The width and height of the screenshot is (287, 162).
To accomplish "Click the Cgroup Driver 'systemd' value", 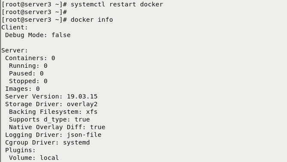I will pyautogui.click(x=77, y=142).
